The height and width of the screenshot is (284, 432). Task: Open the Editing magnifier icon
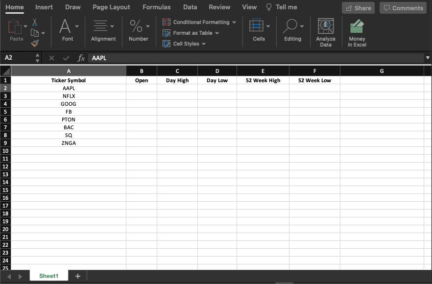coord(290,26)
